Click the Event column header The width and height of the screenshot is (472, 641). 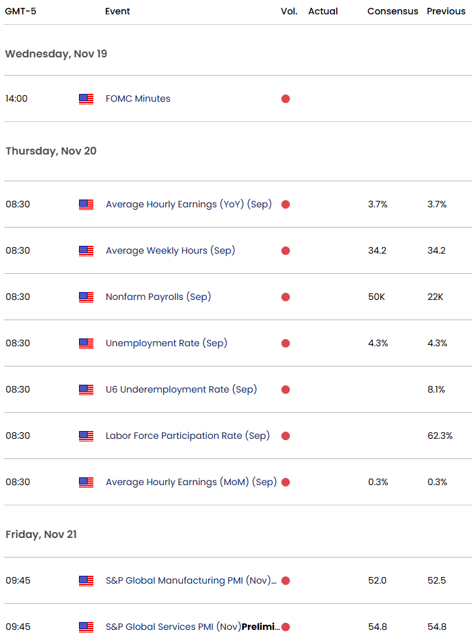tap(118, 12)
